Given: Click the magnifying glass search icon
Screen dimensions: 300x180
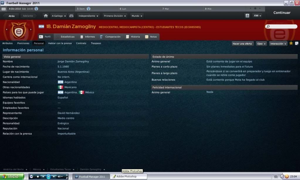Looking at the screenshot, I should (x=268, y=26).
